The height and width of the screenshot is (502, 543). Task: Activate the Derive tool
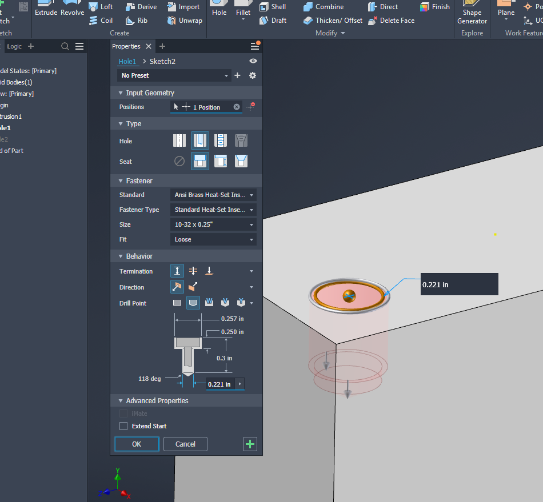(141, 7)
